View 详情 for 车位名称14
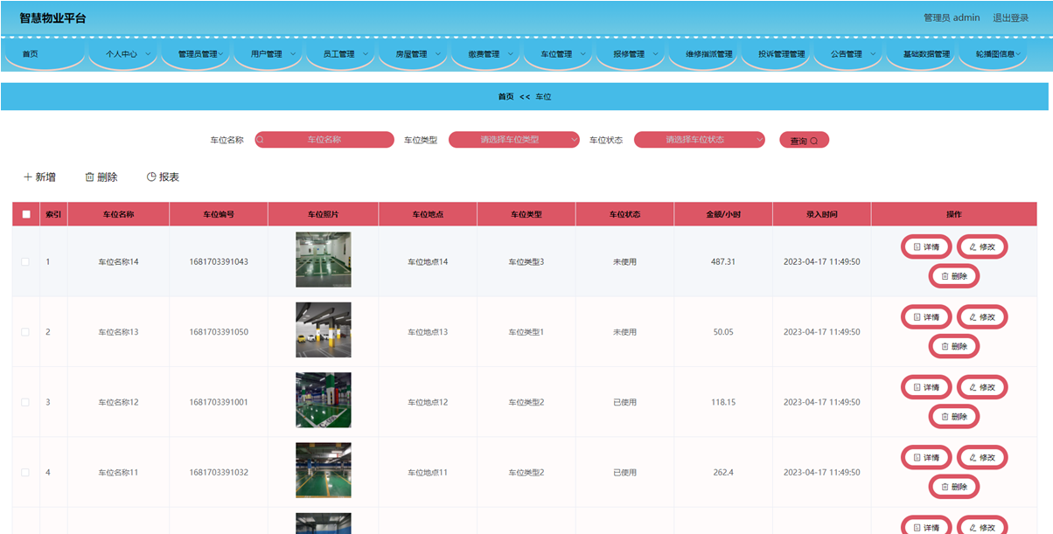1053x534 pixels. tap(926, 246)
